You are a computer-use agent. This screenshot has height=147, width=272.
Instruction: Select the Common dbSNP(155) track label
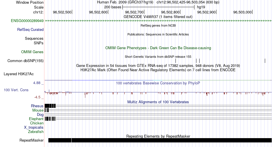[25, 61]
